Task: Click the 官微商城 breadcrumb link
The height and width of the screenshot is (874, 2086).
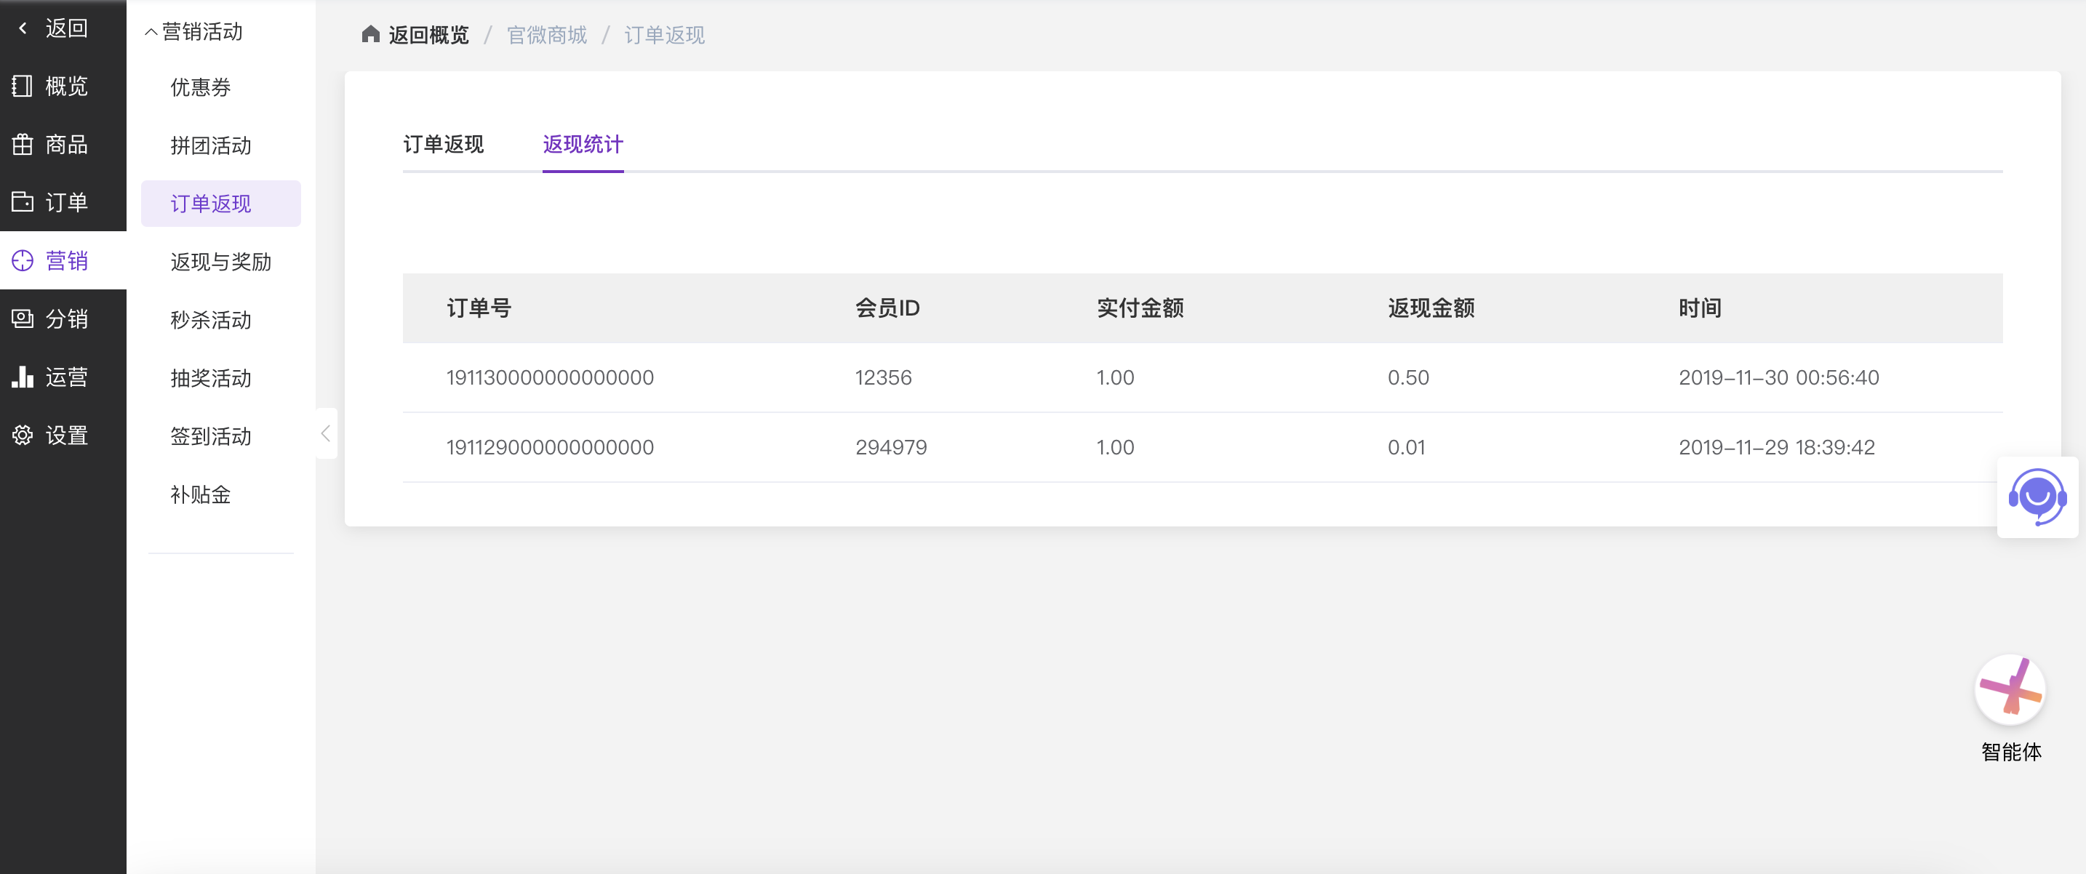Action: [546, 35]
